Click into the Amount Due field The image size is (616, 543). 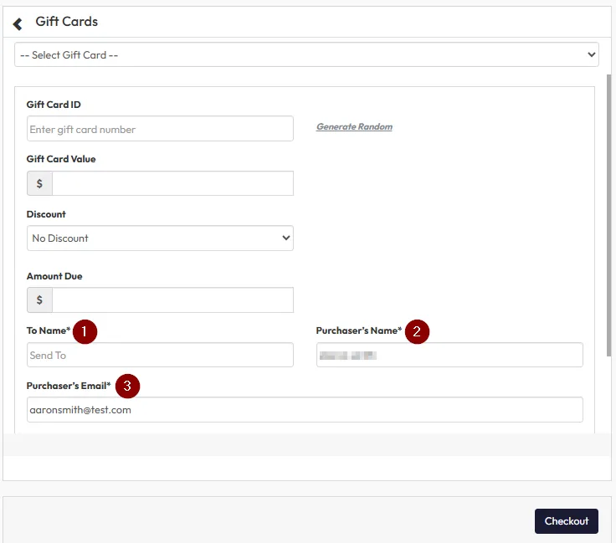coord(172,300)
